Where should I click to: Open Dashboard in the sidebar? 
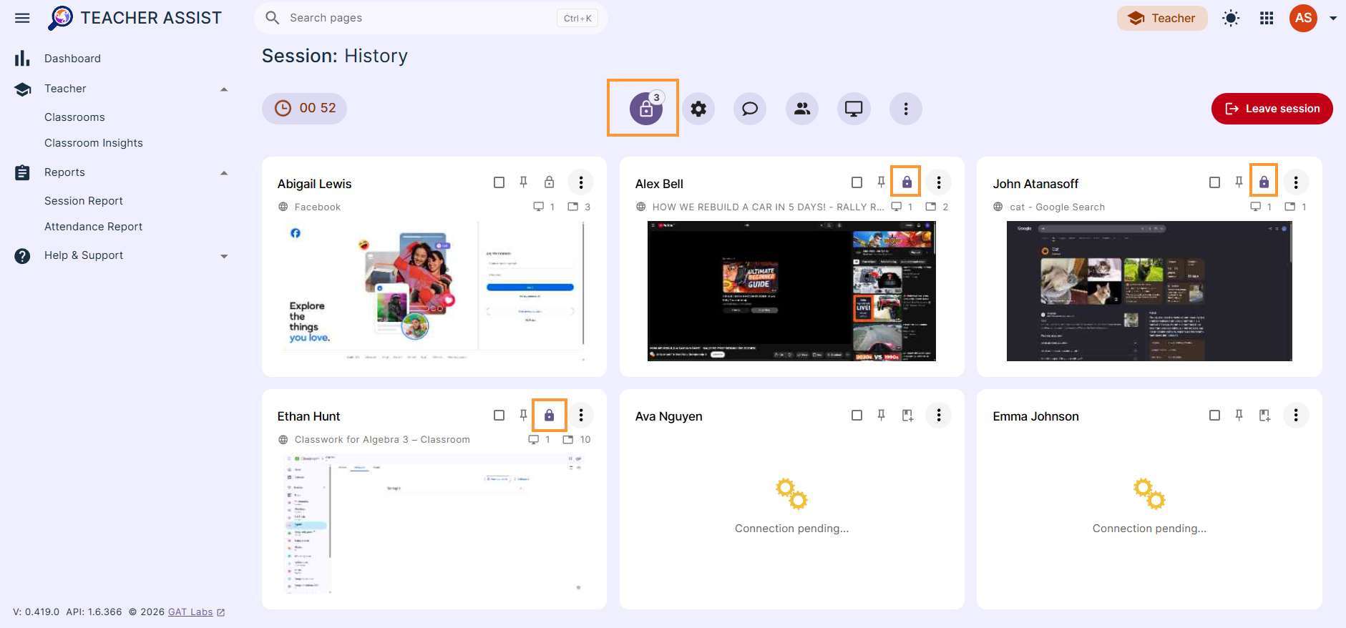[x=72, y=59]
